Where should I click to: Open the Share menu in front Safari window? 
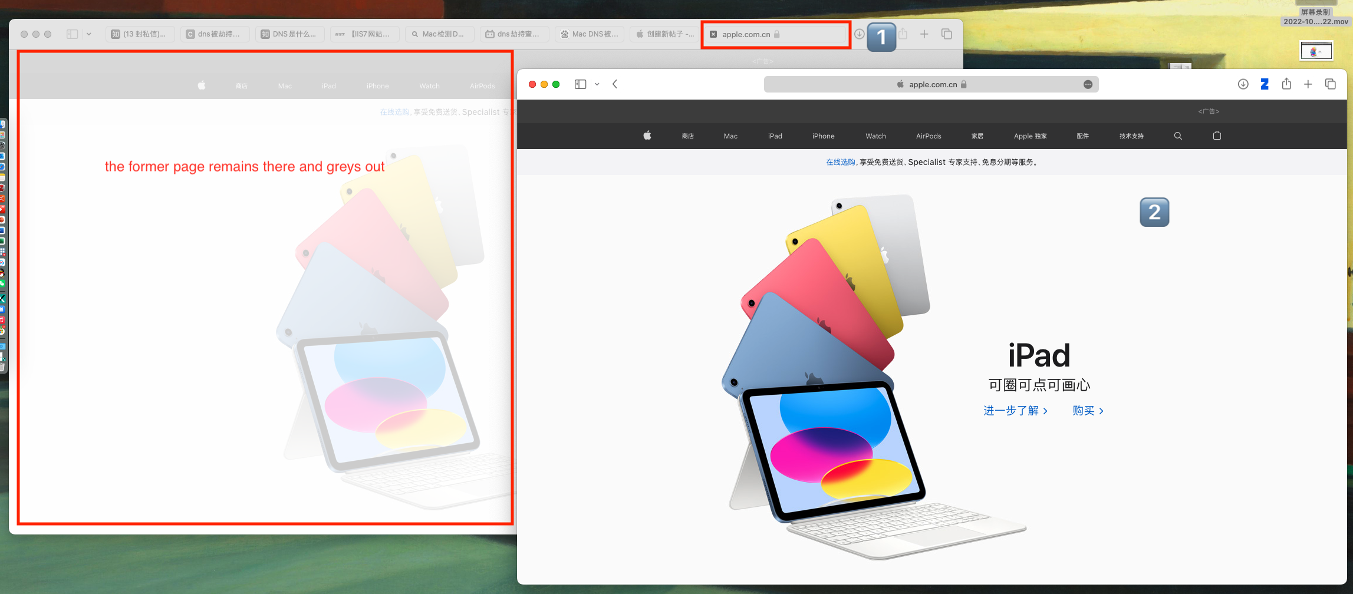point(1286,84)
